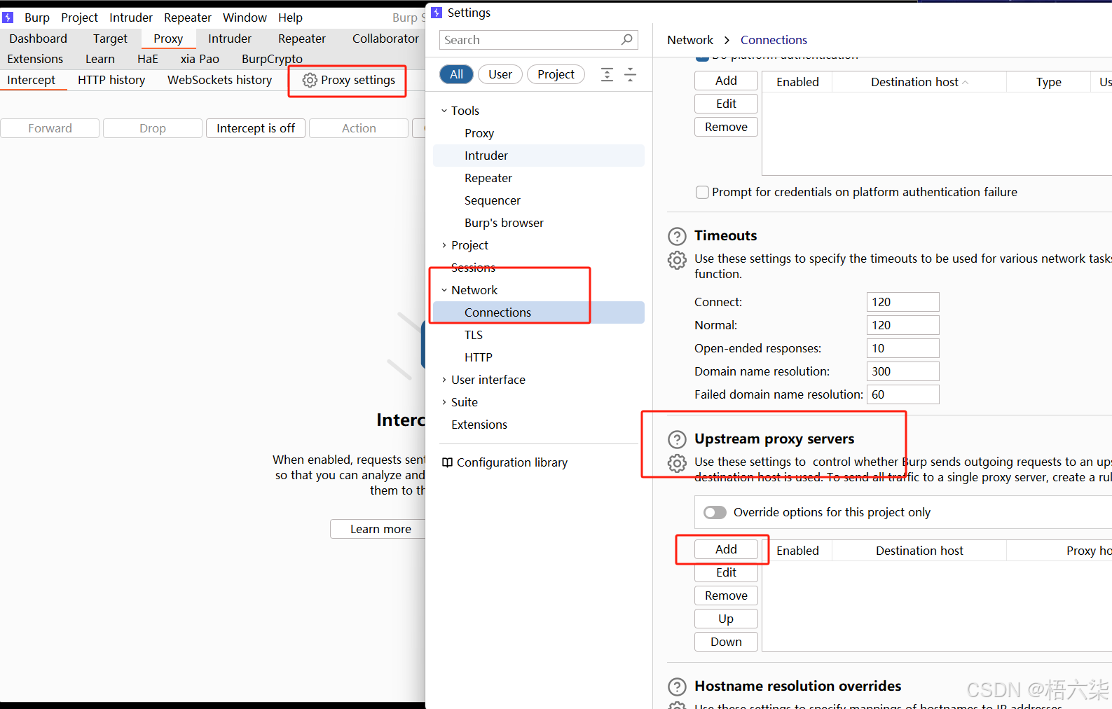Click the Drop button
Screen dimensions: 1112x709
click(x=153, y=128)
